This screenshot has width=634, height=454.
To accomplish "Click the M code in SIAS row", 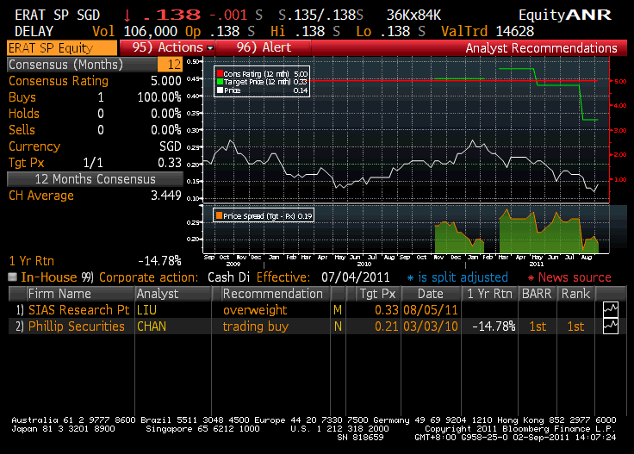I will (338, 310).
